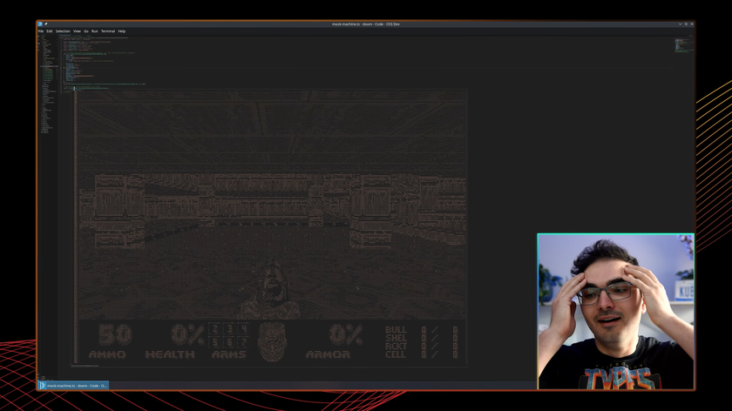
Task: Open the Selection menu
Action: (63, 31)
